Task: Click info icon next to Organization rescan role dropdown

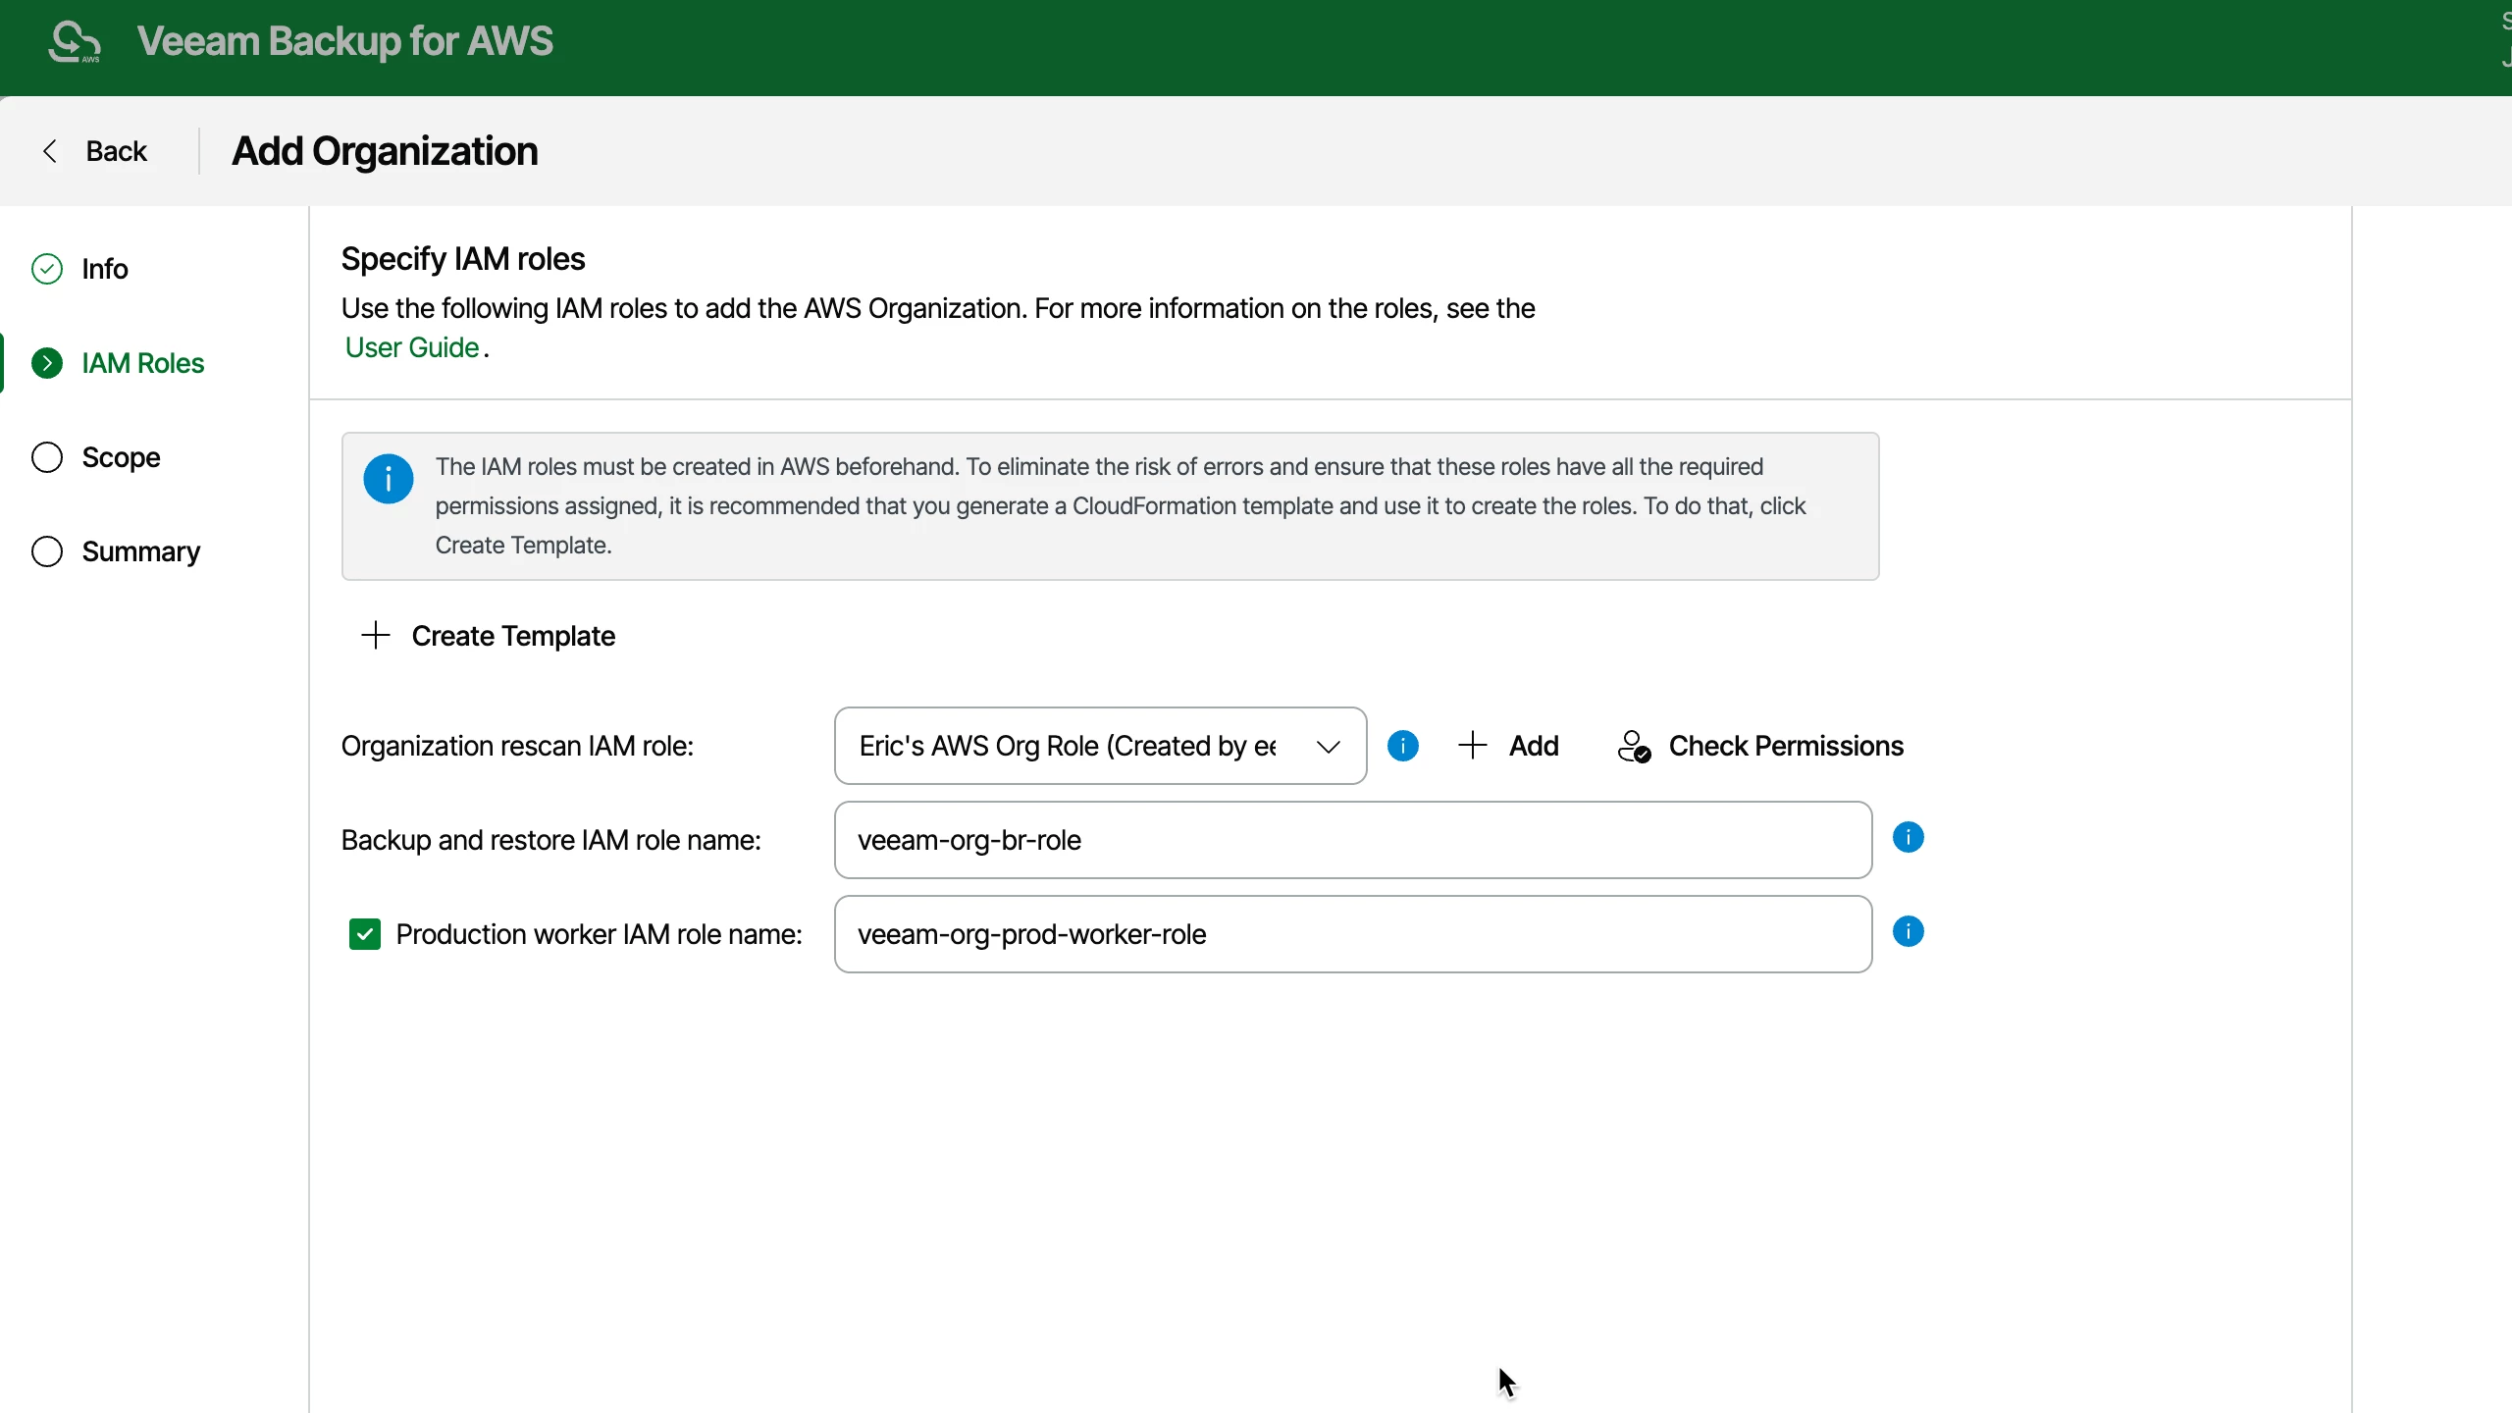Action: click(x=1403, y=746)
